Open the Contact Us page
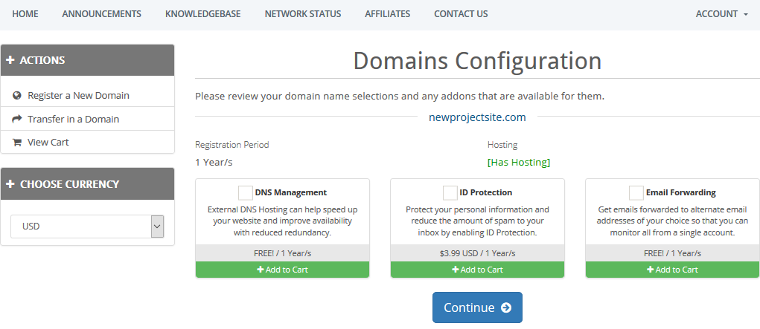Screen dimensions: 760x329 [x=461, y=14]
